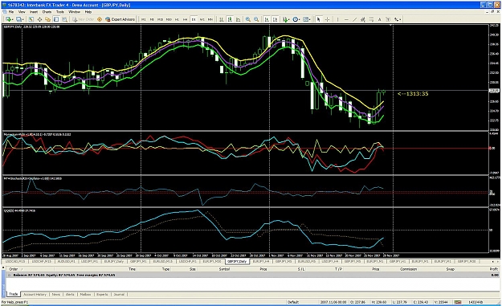Toggle the Market Watch window icon

(x=31, y=19)
